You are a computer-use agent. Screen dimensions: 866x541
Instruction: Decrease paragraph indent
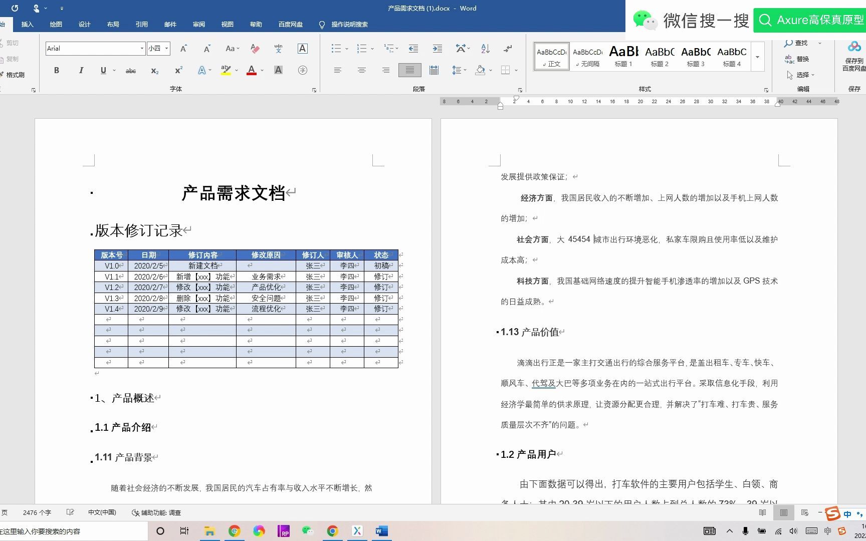tap(413, 49)
